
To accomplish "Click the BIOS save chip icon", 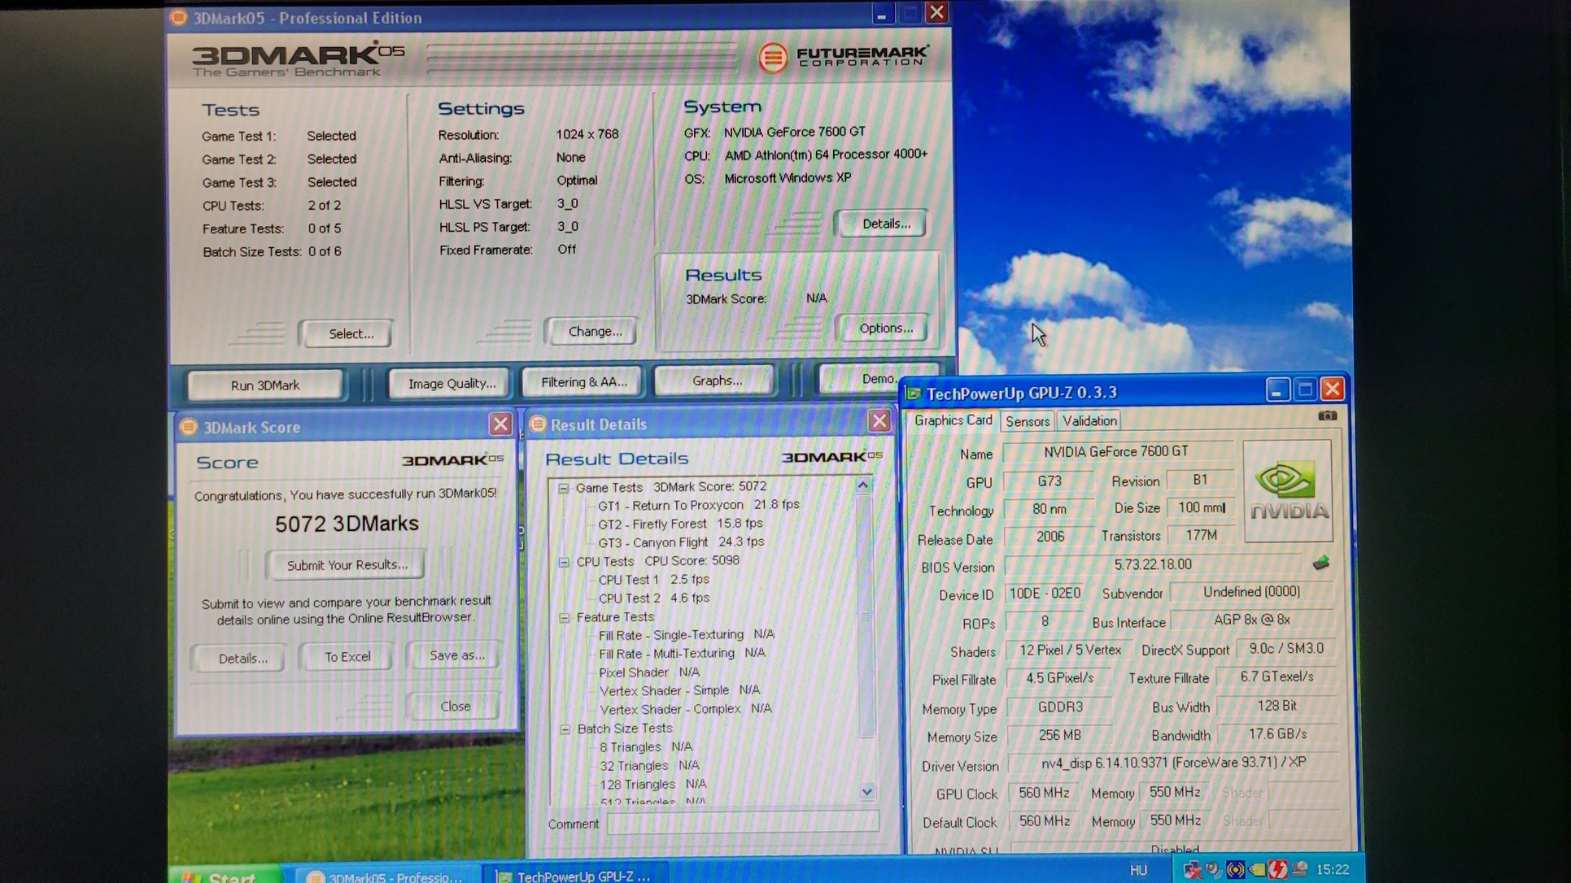I will tap(1320, 563).
